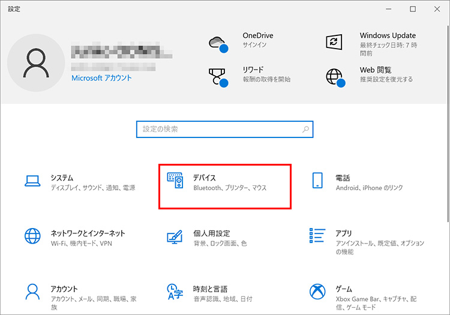Screen dimensions: 450x315
Task: Click the Rewards trophy icon
Action: click(217, 76)
